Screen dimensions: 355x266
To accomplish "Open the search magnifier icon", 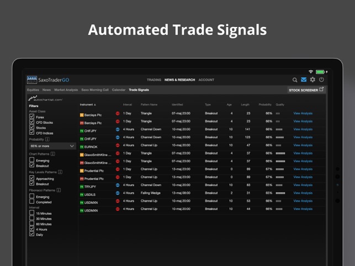I will point(295,80).
